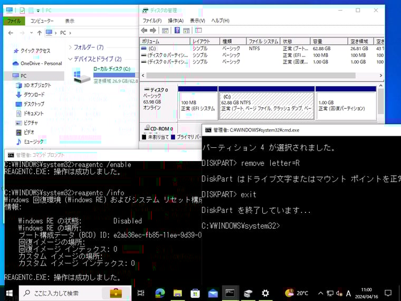Select OneDrive - Personal in navigation pane
The height and width of the screenshot is (301, 401).
(x=41, y=63)
